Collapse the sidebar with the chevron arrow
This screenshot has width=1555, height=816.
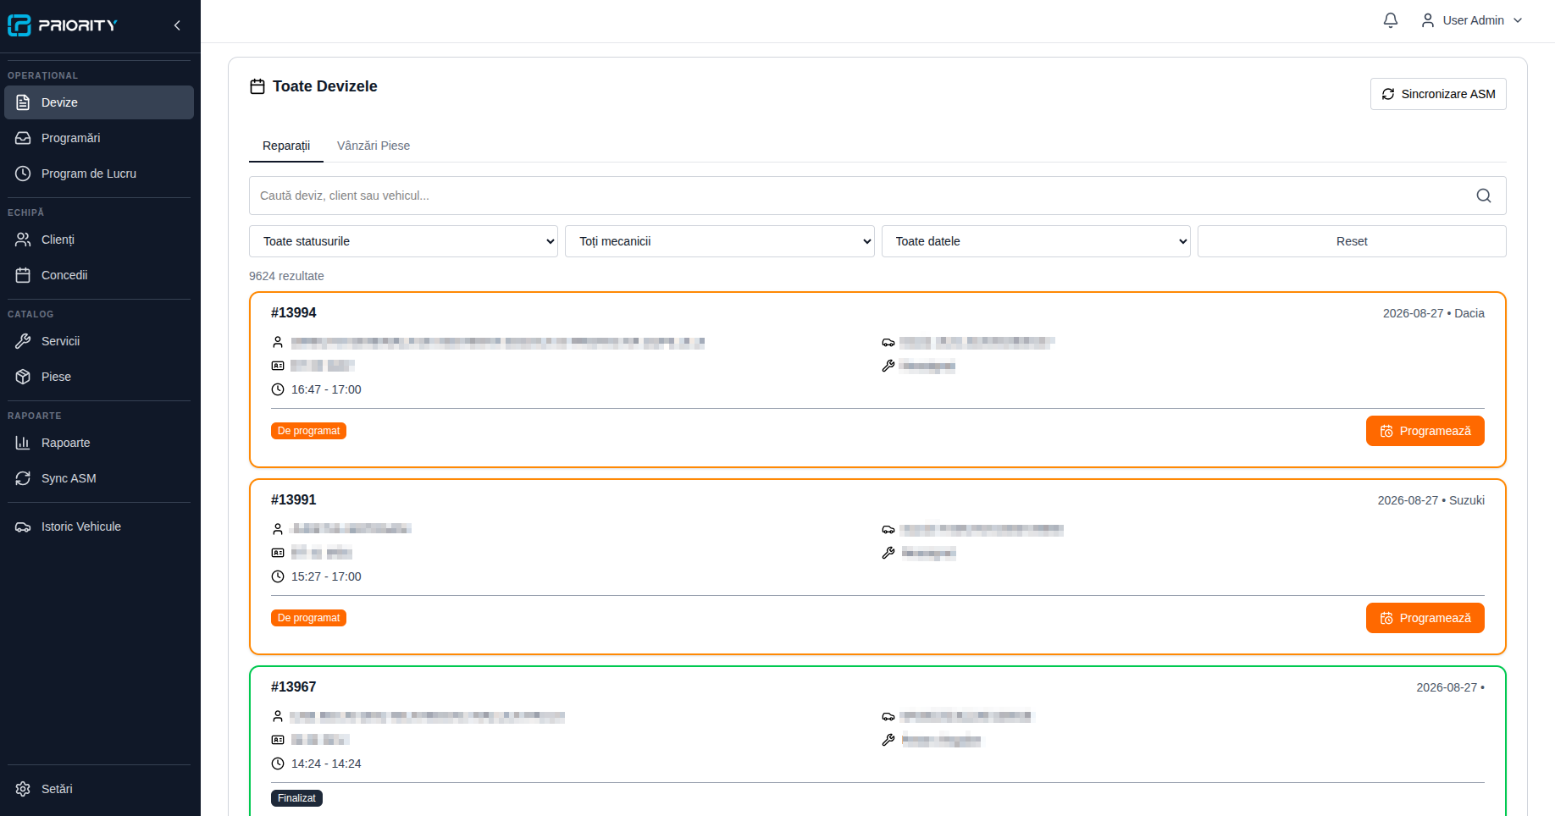177,25
